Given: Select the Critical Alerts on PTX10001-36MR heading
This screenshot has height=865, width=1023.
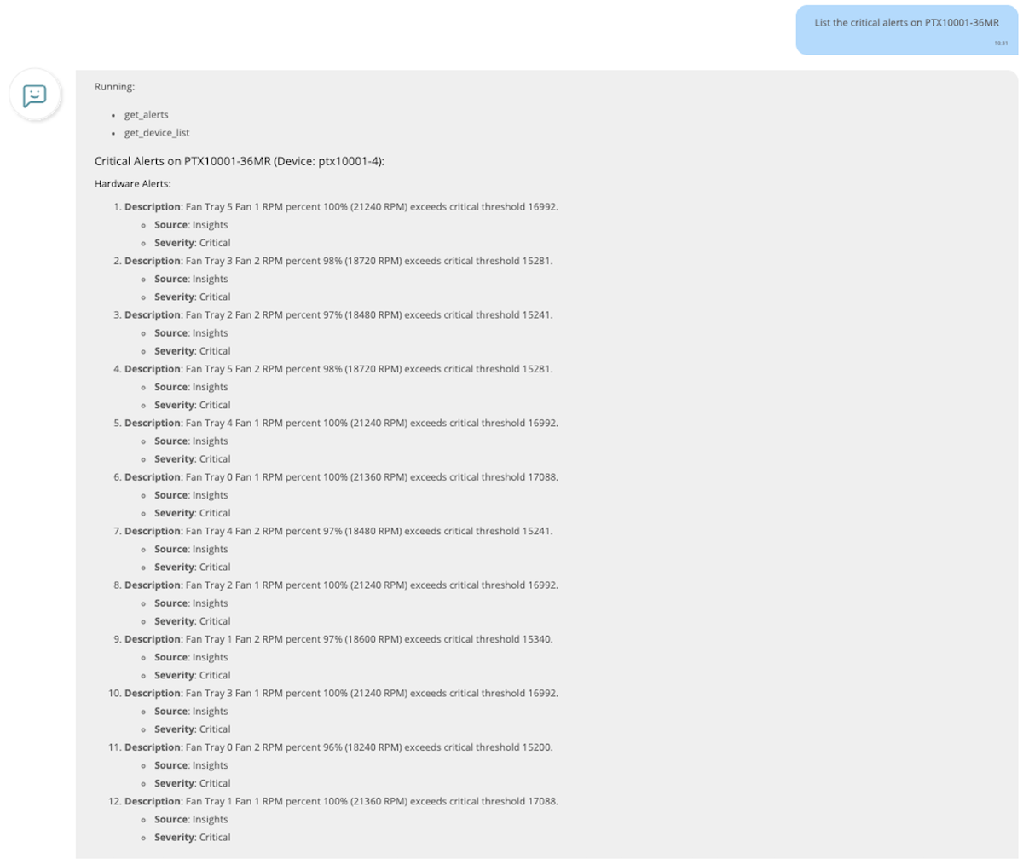Looking at the screenshot, I should pyautogui.click(x=240, y=161).
